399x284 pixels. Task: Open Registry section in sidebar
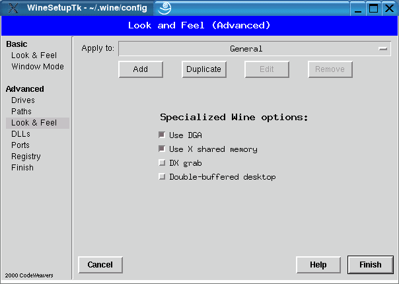(x=26, y=157)
